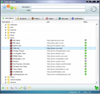Expand the Info category
The height and width of the screenshot is (94, 100).
tap(5, 27)
